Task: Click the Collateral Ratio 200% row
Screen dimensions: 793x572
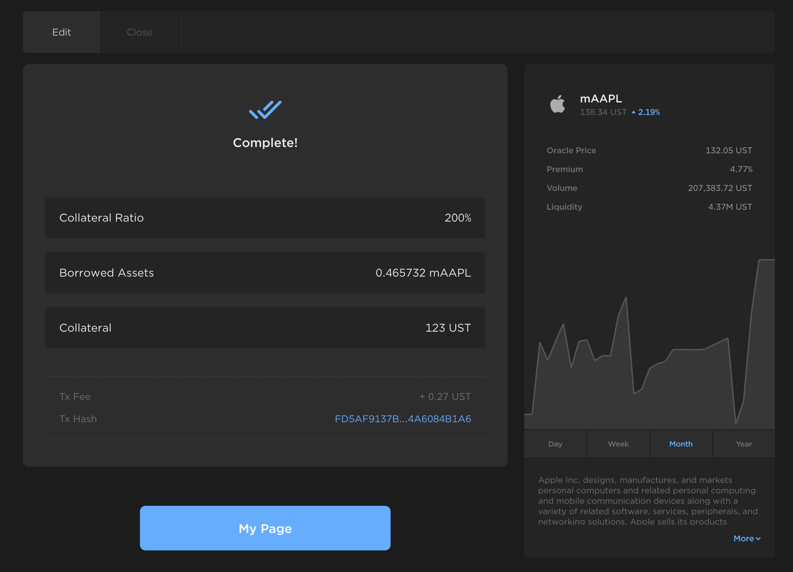Action: pyautogui.click(x=265, y=218)
